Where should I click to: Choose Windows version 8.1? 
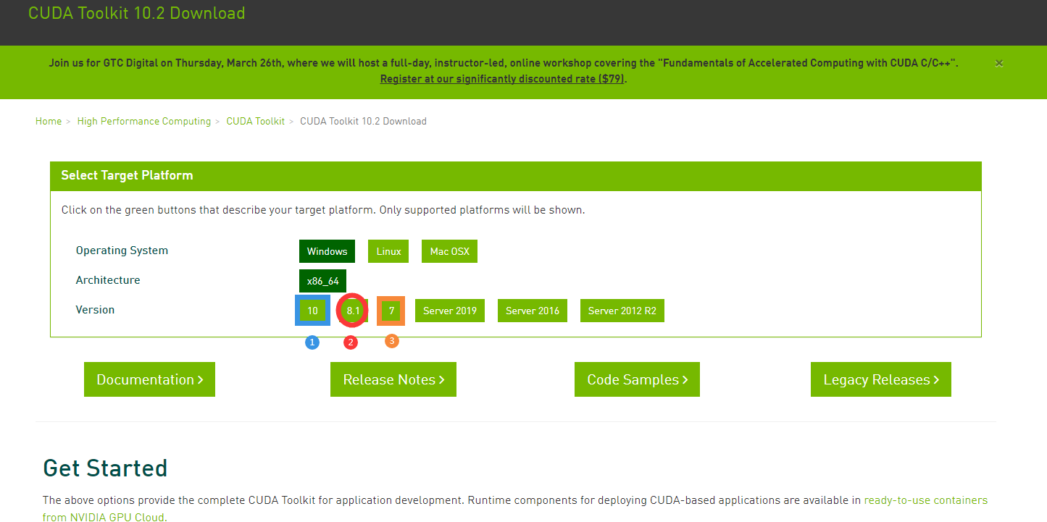pos(353,311)
